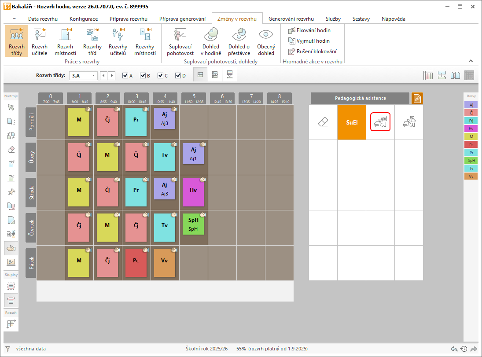Click first Skupiny icon in left toolbar
Viewport: 482px width, 357px height.
point(11,286)
